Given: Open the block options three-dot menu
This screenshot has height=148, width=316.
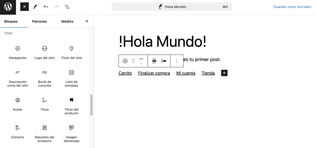Looking at the screenshot, I should click(x=177, y=61).
